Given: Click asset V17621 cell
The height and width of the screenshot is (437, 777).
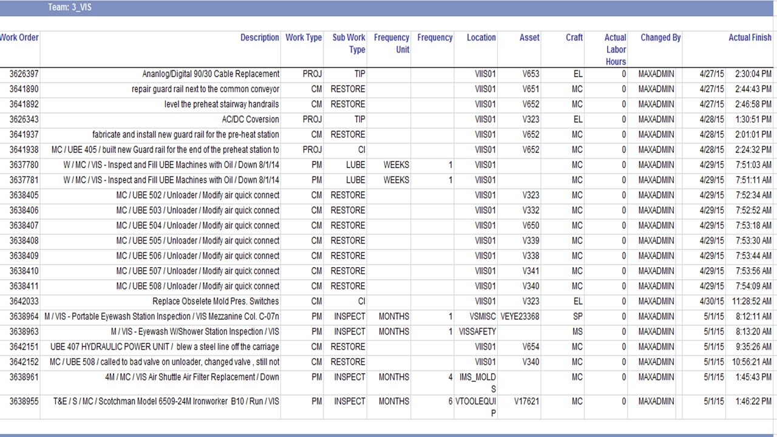Looking at the screenshot, I should tap(527, 402).
